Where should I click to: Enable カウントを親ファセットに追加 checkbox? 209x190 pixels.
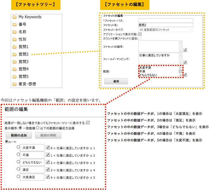140,38
